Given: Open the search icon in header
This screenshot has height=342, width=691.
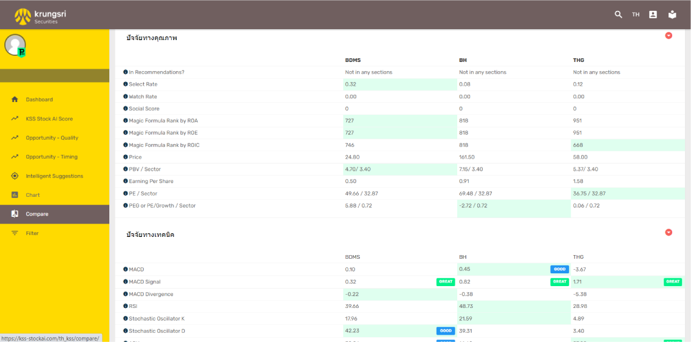Looking at the screenshot, I should [x=618, y=15].
